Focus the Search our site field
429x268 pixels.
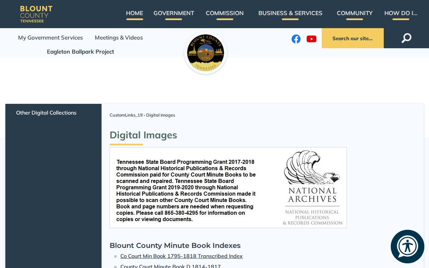click(353, 38)
